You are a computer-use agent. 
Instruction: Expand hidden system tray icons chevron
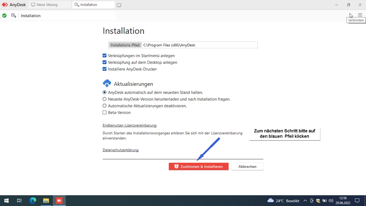(x=305, y=201)
